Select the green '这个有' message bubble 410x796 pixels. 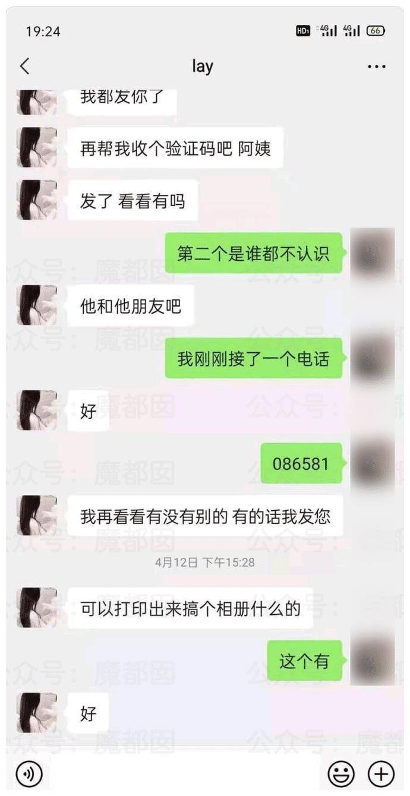pos(305,661)
